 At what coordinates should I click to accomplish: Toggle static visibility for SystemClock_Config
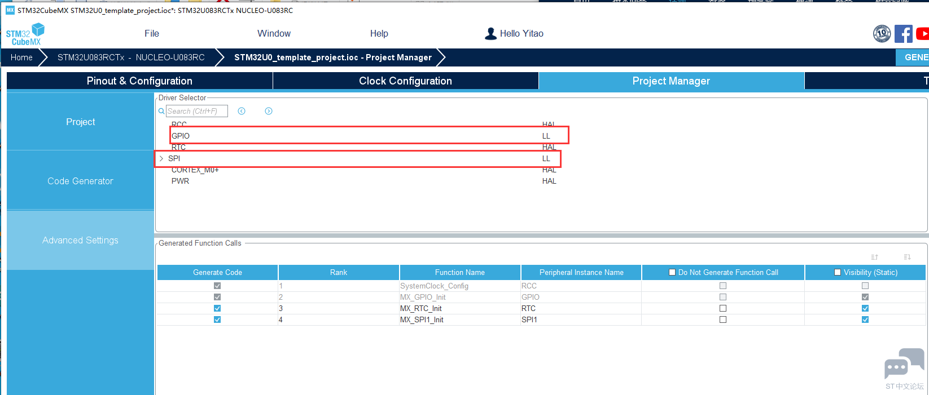(x=865, y=286)
